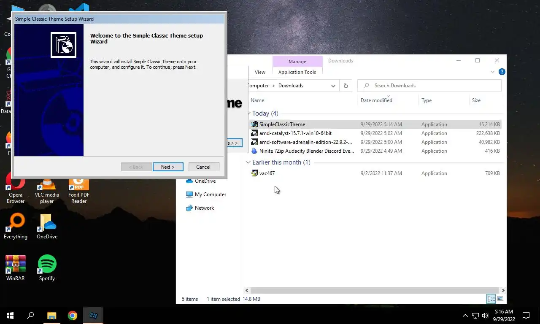
Task: Open the Manage ribbon tab
Action: (x=297, y=62)
